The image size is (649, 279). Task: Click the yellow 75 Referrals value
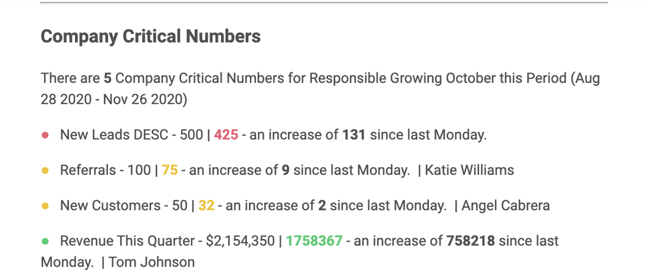[x=170, y=170]
